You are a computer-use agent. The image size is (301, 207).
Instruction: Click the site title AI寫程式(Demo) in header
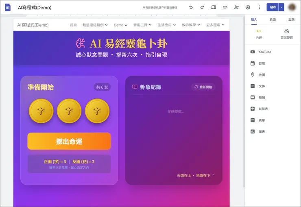33,25
